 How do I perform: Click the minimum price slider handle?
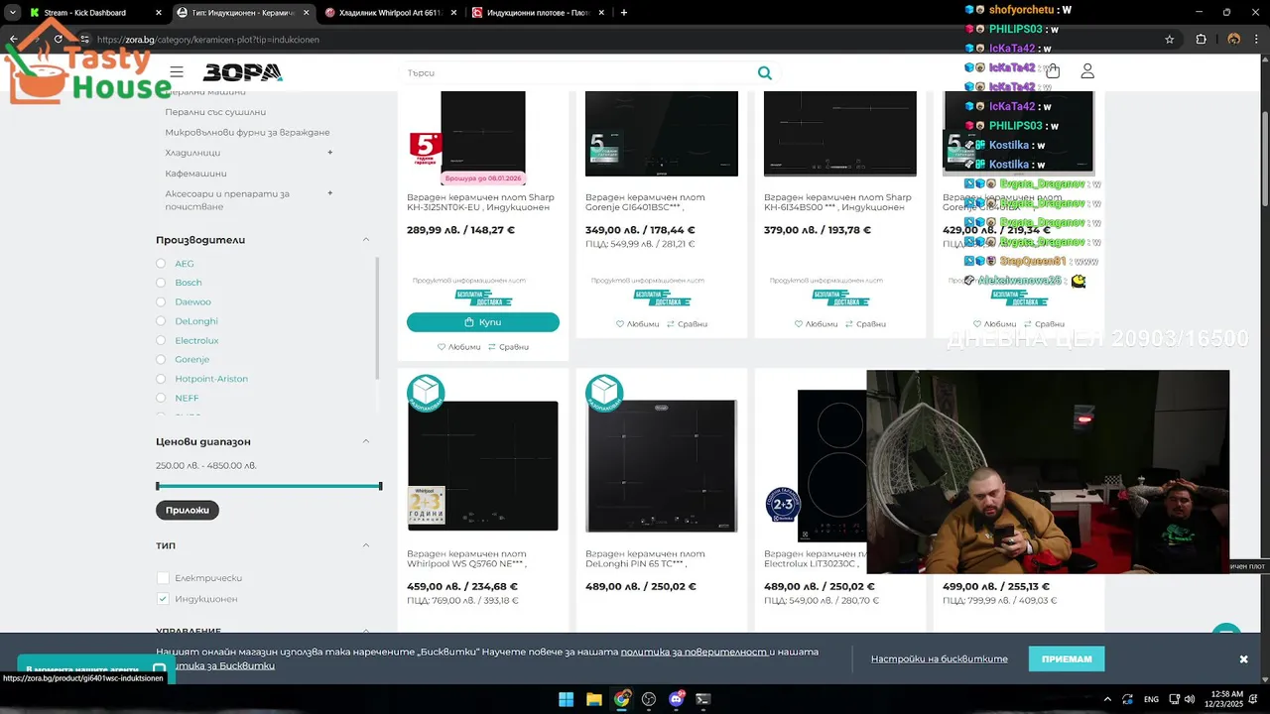point(158,486)
